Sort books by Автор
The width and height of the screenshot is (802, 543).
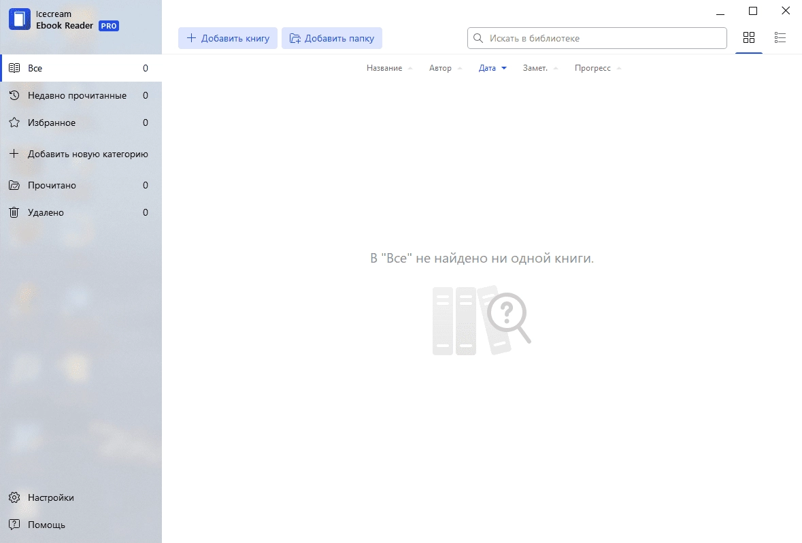pyautogui.click(x=446, y=68)
